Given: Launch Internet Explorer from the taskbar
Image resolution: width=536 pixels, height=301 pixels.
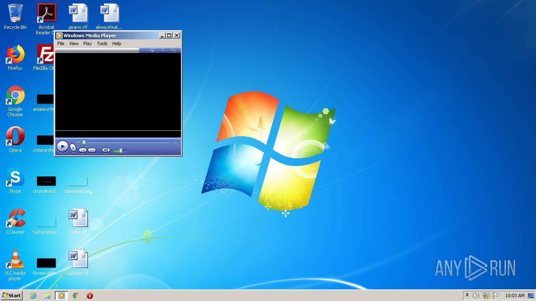Looking at the screenshot, I should tap(33, 296).
